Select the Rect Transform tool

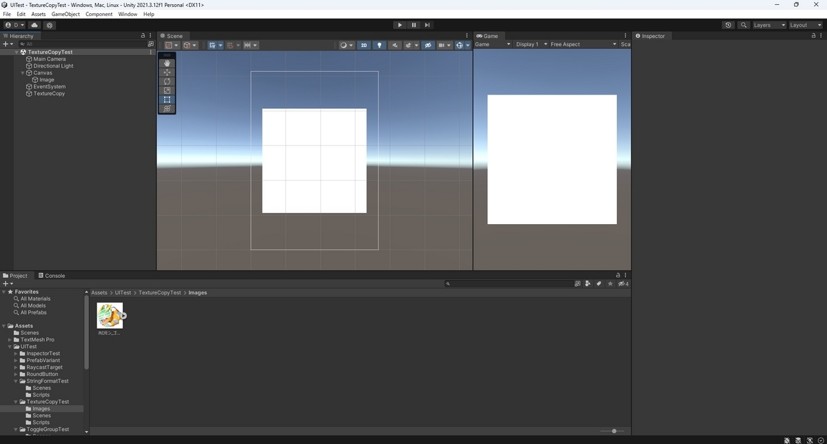coord(167,99)
